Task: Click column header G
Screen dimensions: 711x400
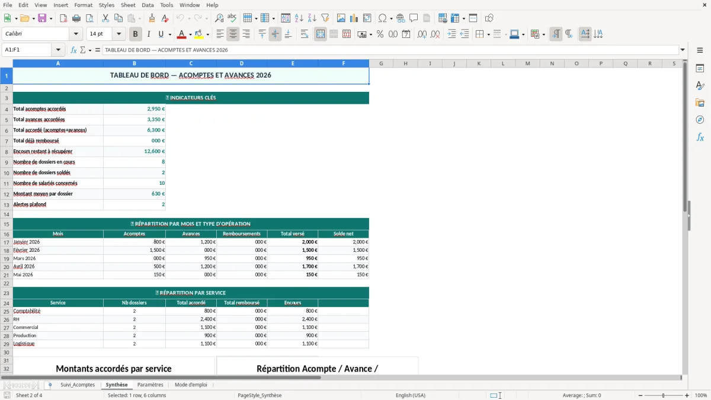Action: (x=381, y=63)
